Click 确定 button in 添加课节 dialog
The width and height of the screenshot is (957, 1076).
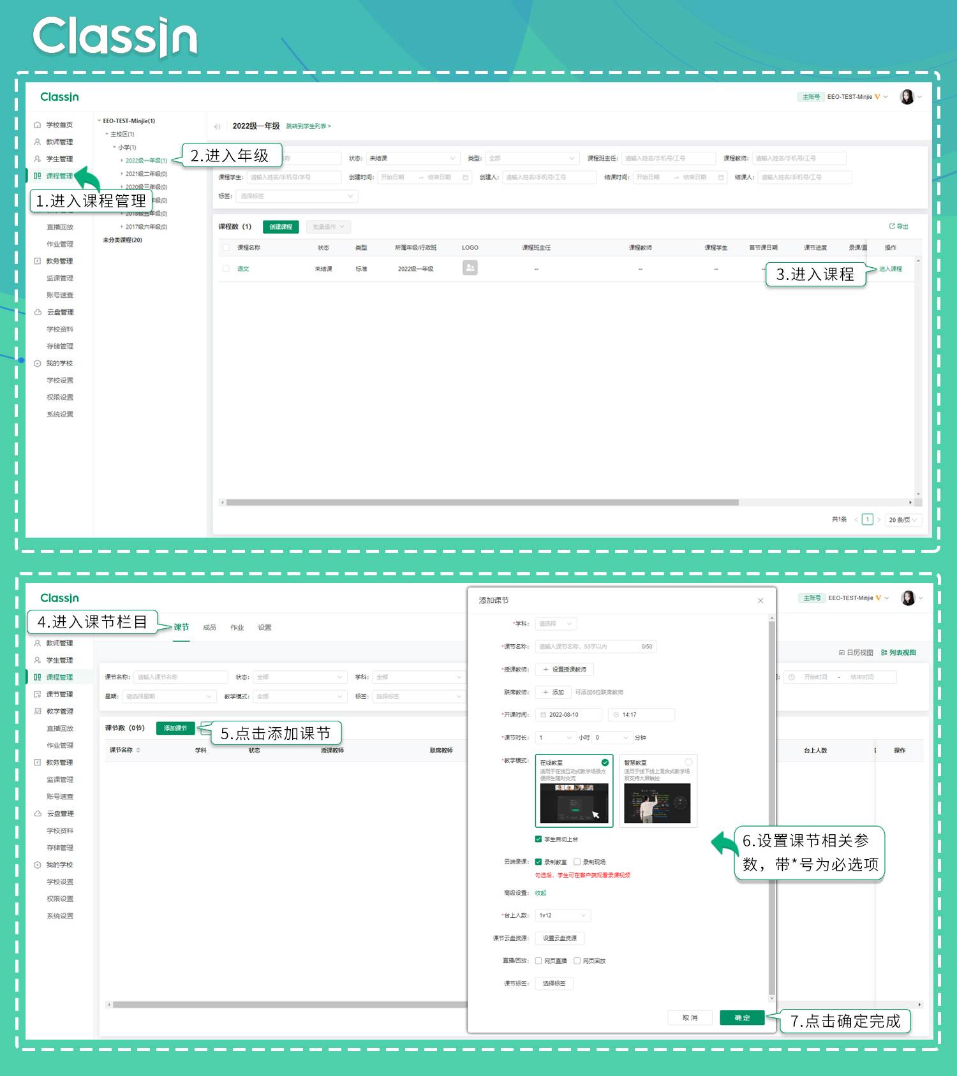tap(742, 1017)
